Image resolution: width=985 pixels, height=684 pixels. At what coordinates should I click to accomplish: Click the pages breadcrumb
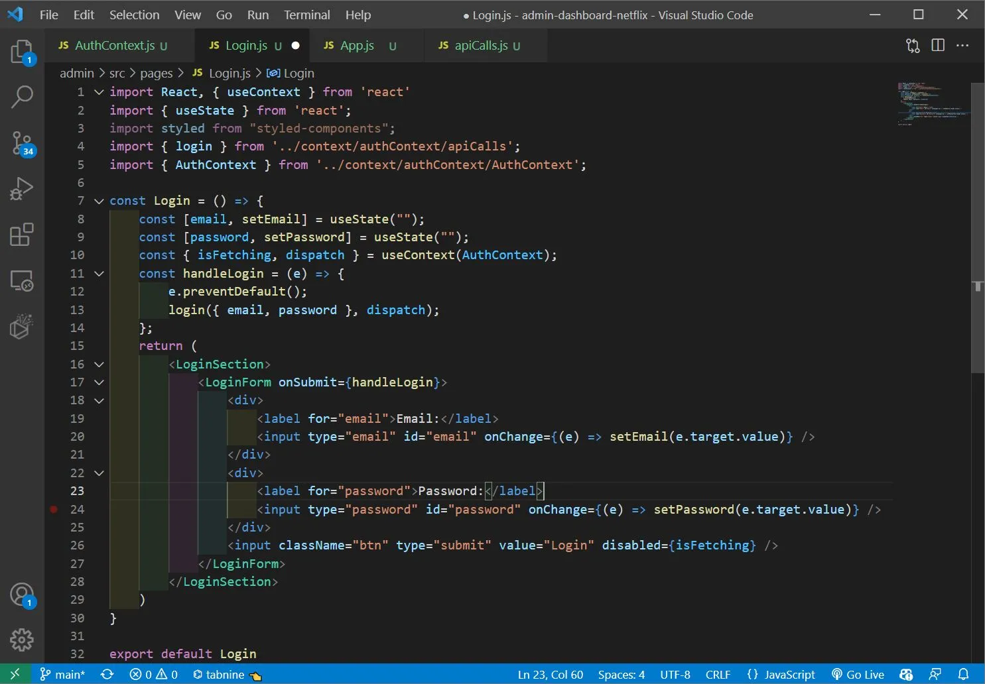pos(156,74)
